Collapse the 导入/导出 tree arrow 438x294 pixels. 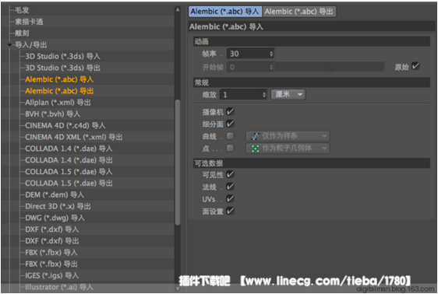(10, 45)
